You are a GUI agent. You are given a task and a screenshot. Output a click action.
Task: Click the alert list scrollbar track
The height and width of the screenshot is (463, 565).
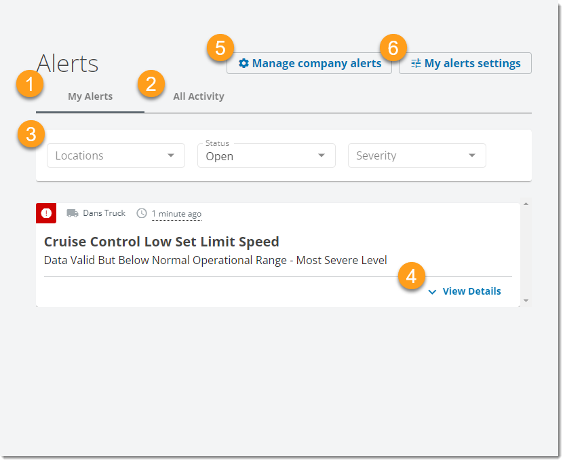[x=526, y=251]
